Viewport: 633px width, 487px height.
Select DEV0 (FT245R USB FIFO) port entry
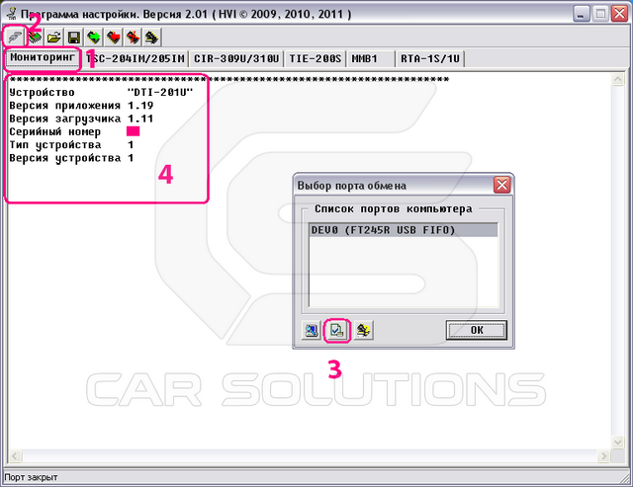(x=403, y=230)
